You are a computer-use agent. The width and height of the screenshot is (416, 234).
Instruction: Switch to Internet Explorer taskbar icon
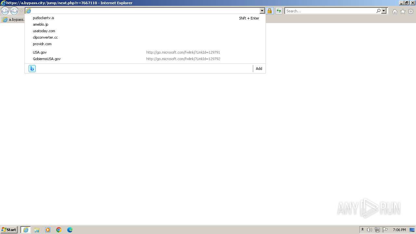[x=26, y=230]
